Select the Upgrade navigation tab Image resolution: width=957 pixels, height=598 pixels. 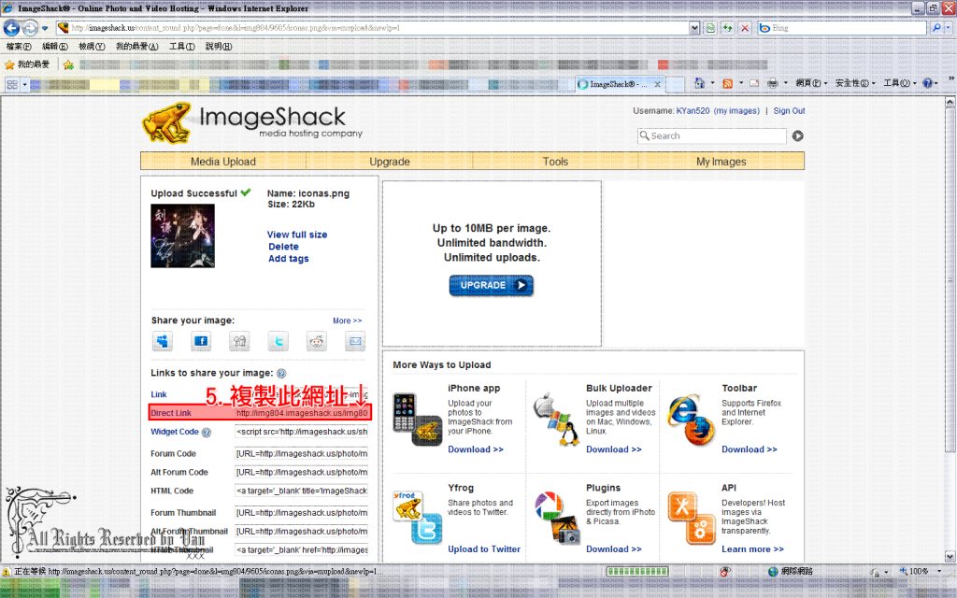[390, 162]
